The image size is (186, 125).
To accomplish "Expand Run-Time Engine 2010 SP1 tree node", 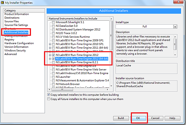I will click(x=50, y=44).
